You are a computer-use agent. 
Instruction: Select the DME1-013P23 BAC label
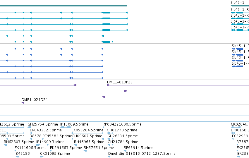point(120,82)
